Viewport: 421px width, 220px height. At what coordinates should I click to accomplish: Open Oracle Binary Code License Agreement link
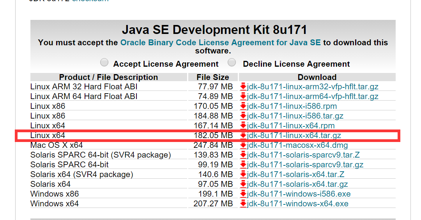coord(220,43)
